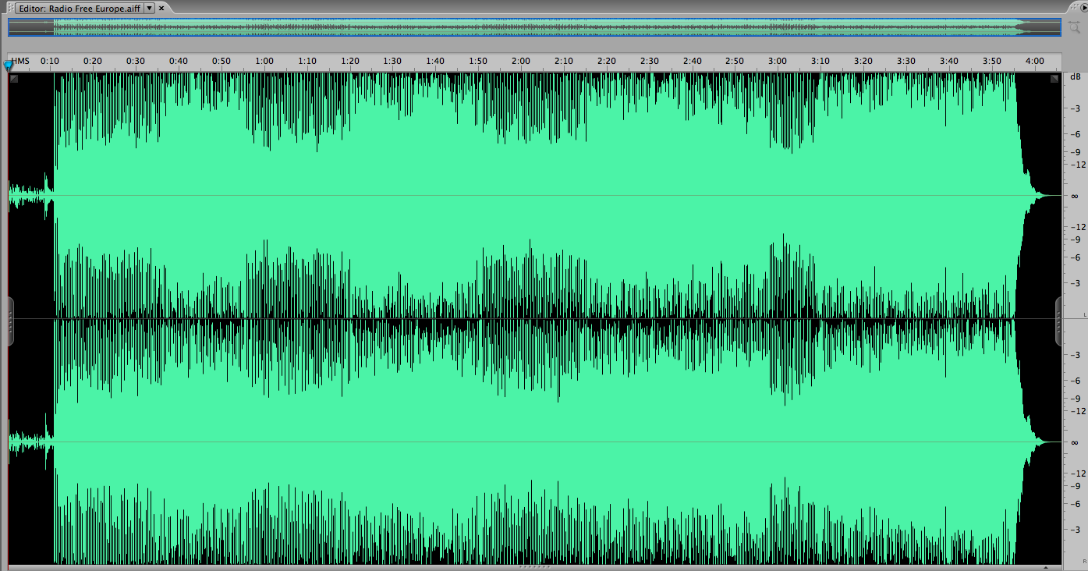The height and width of the screenshot is (571, 1088).
Task: Click the fade-in handle at the waveform start
Action: [14, 78]
